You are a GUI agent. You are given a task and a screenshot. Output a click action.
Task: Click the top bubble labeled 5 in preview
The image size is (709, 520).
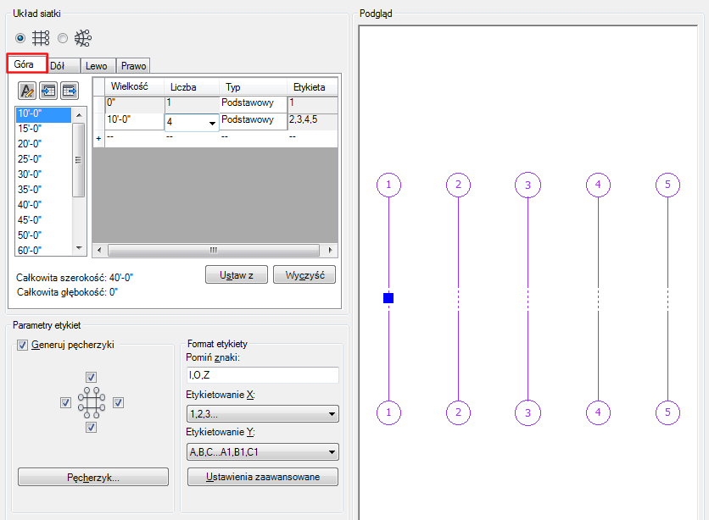667,185
